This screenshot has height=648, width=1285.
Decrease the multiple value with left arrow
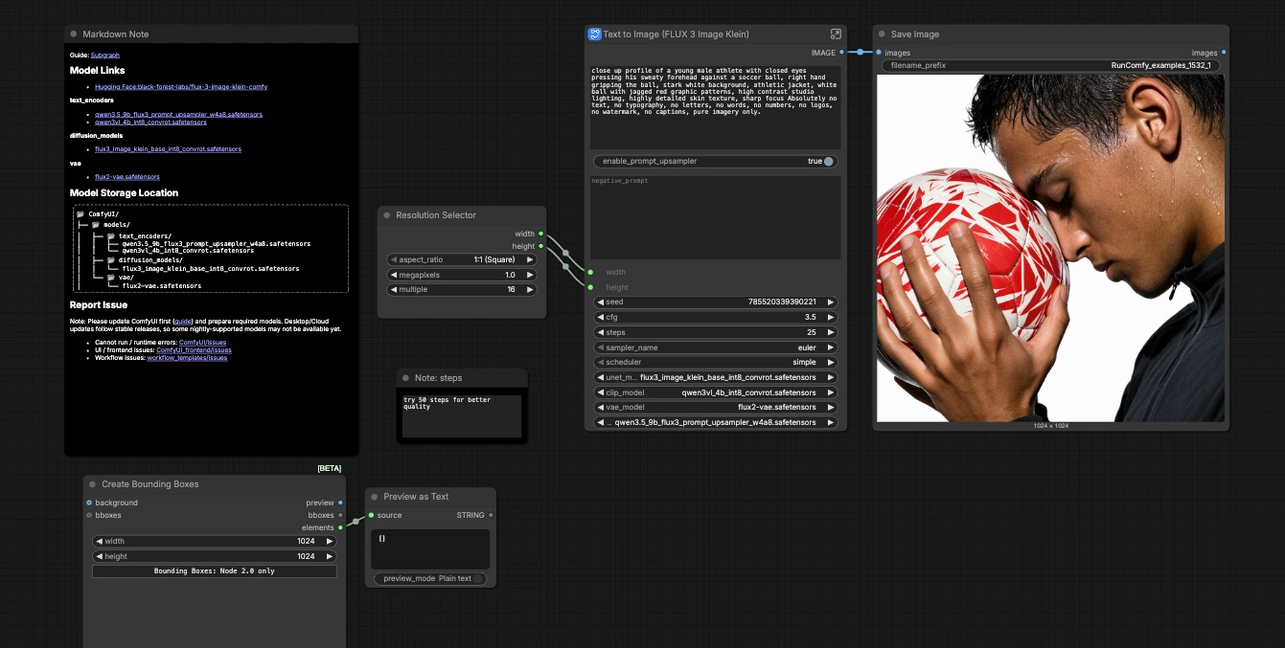pyautogui.click(x=393, y=289)
